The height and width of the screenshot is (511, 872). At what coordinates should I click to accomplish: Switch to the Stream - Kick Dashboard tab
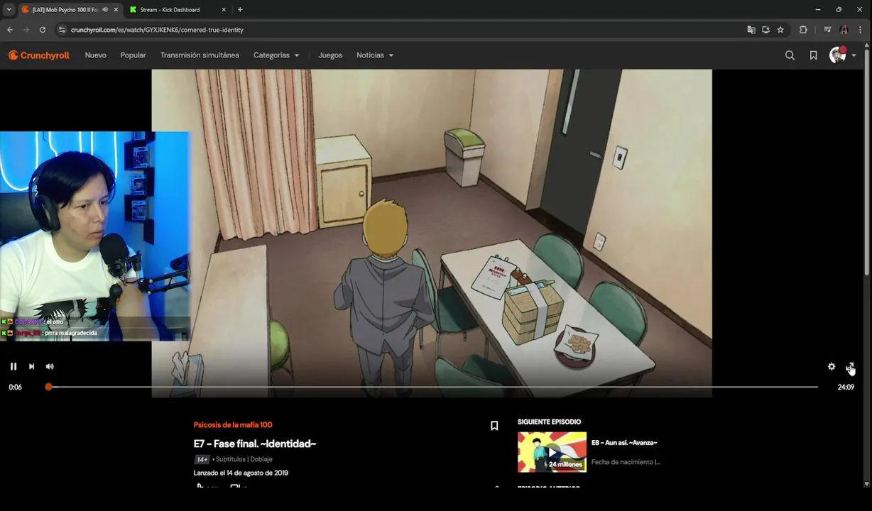pos(170,10)
